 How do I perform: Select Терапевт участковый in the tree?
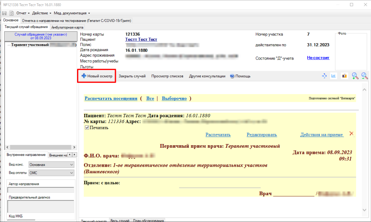coord(30,45)
